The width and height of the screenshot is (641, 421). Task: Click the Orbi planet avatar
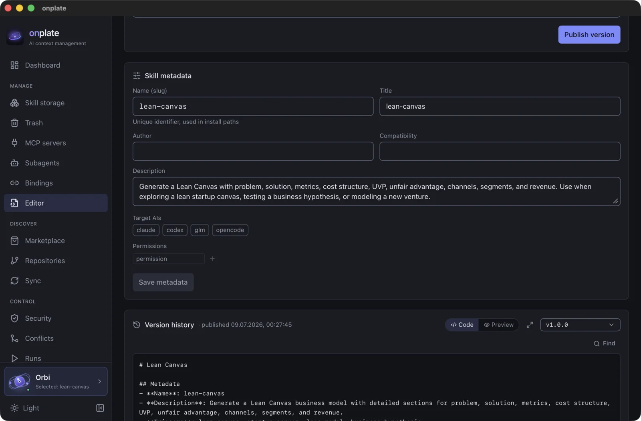click(x=19, y=381)
